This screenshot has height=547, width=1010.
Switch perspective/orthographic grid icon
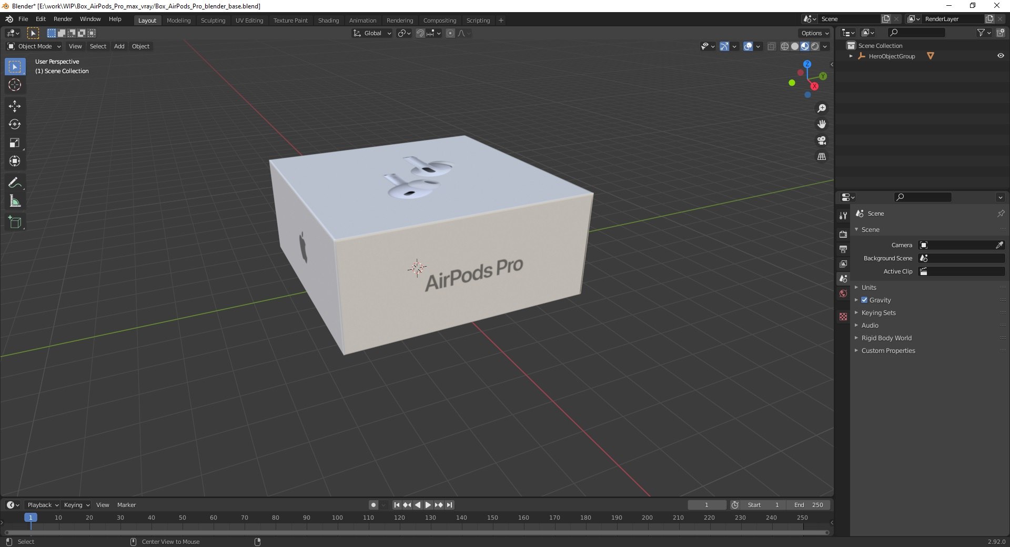821,157
